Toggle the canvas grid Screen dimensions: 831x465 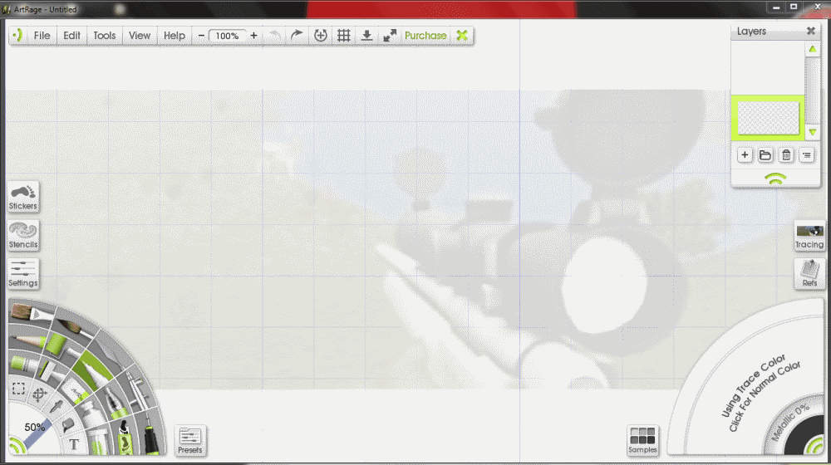click(343, 36)
